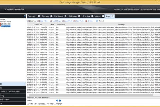Switch to the IO Usage tab
The height and width of the screenshot is (107, 160).
(72, 16)
